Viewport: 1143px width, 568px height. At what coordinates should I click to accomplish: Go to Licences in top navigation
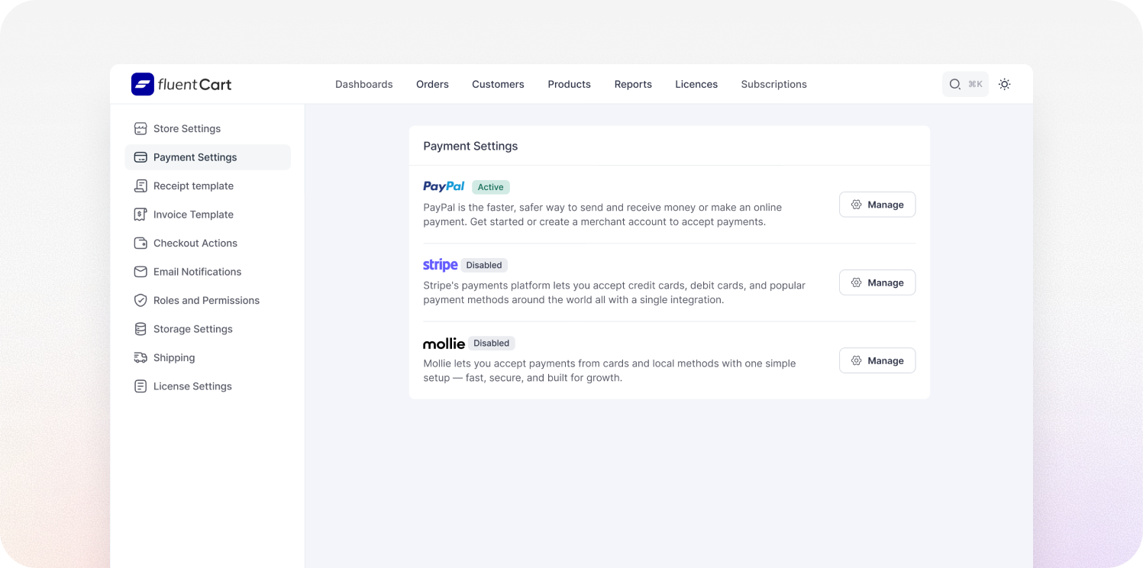(696, 85)
